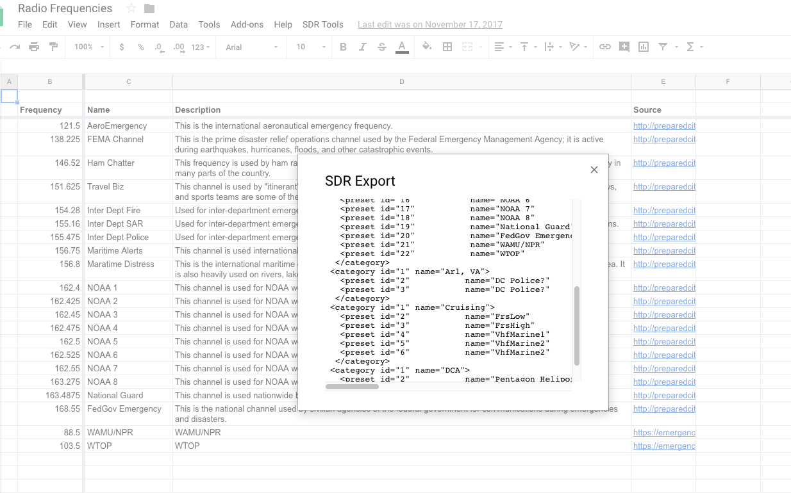Open source link in WTOP row
791x493 pixels.
664,446
